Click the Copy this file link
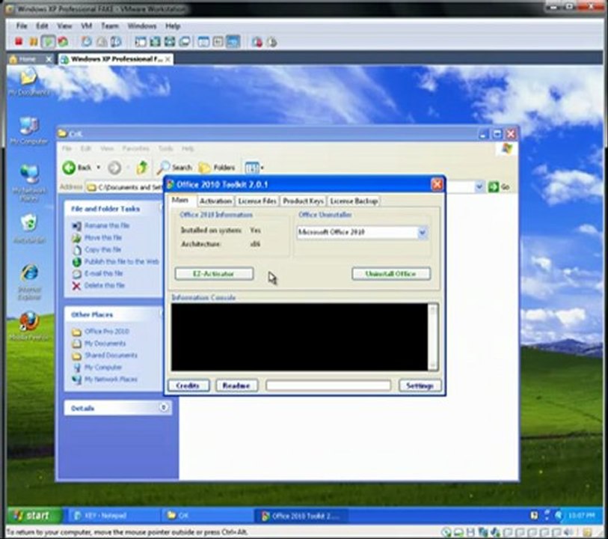The height and width of the screenshot is (539, 608). coord(102,249)
